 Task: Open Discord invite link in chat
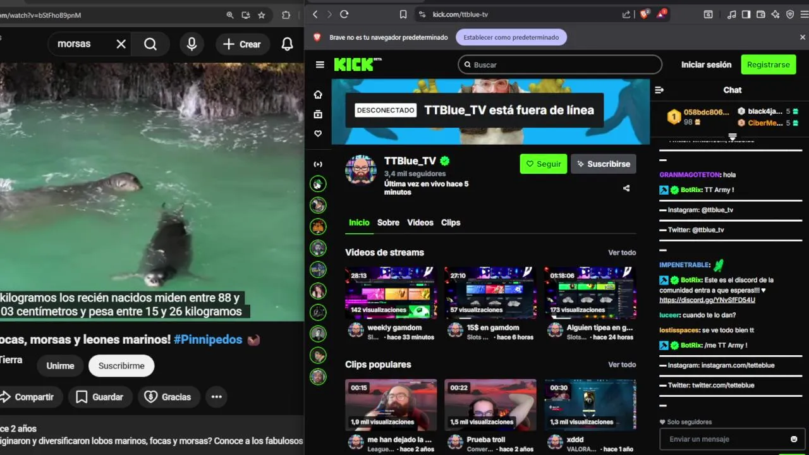pos(707,300)
